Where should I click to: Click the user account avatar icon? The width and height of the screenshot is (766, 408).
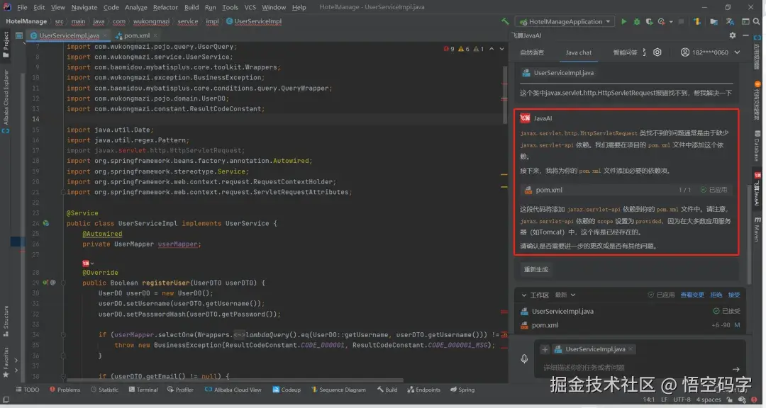pos(685,52)
